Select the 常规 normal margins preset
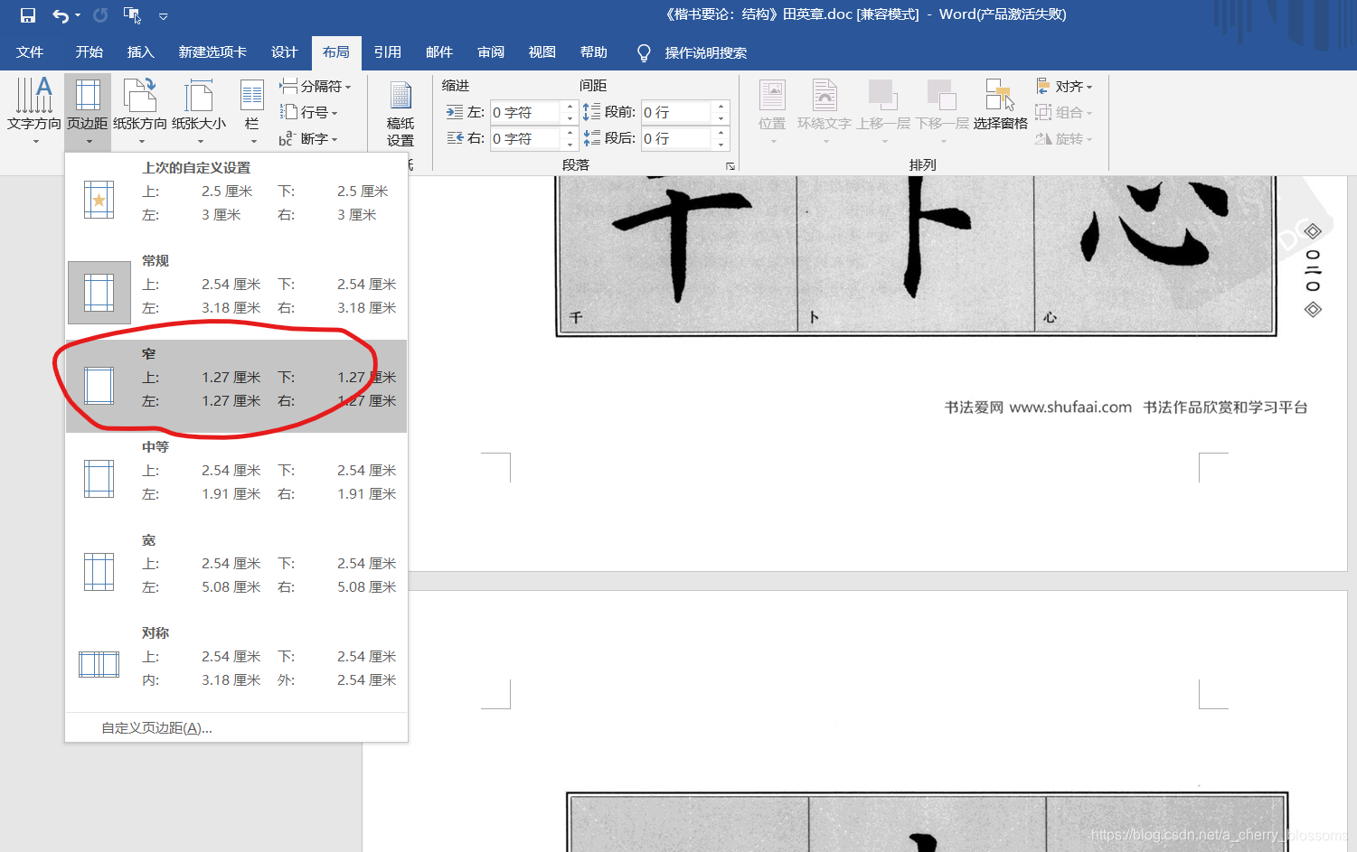The width and height of the screenshot is (1357, 852). (x=236, y=293)
